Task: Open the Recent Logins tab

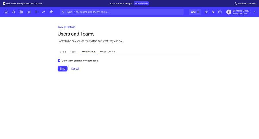Action: [x=107, y=52]
